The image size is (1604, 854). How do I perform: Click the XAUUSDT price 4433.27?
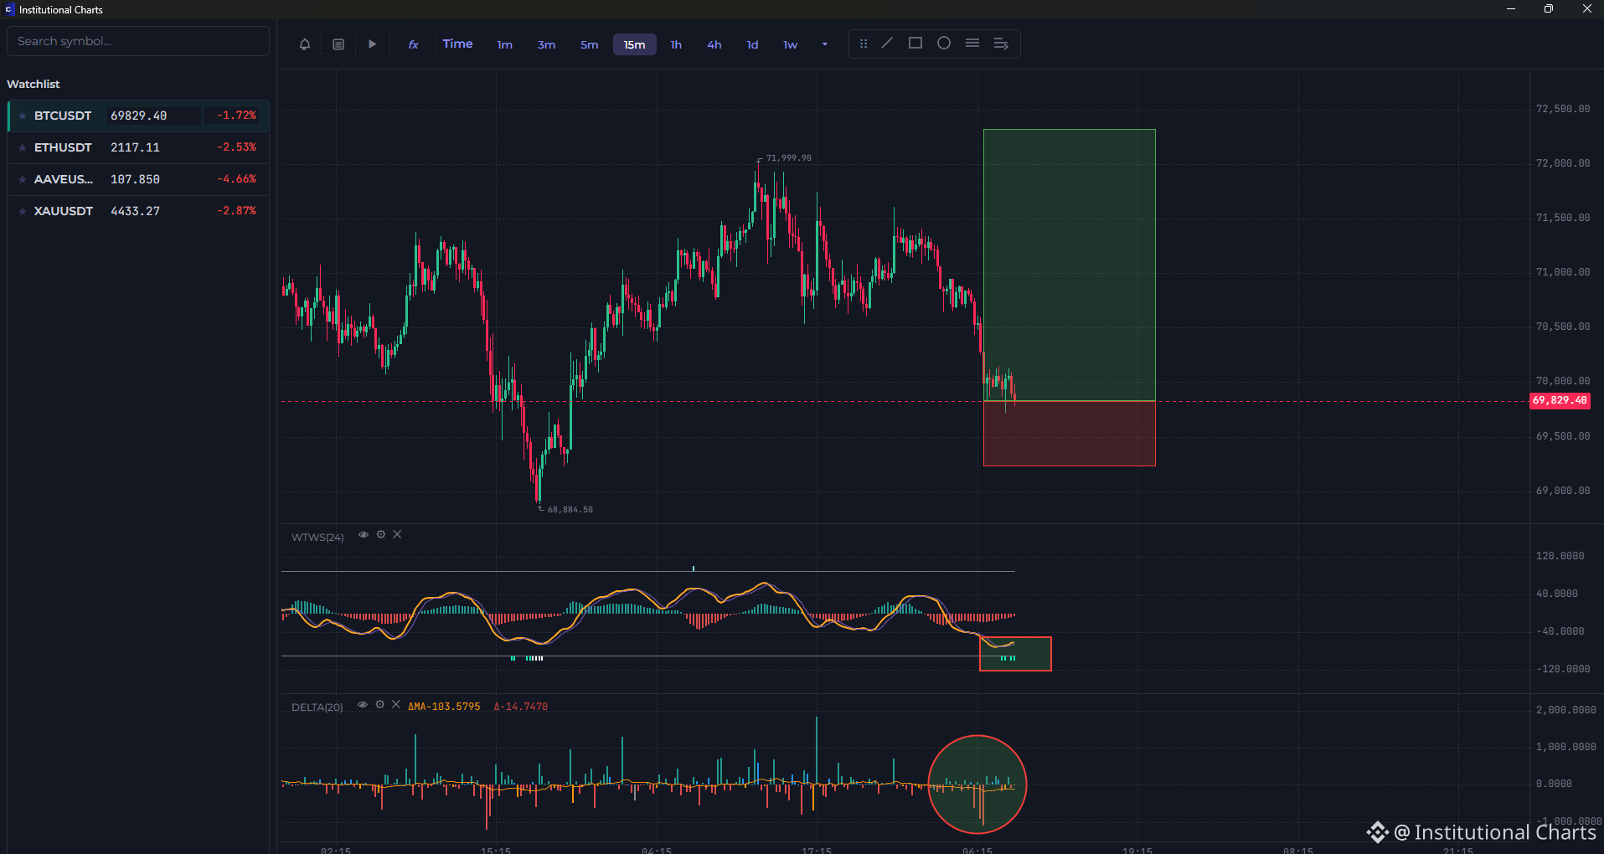(135, 211)
